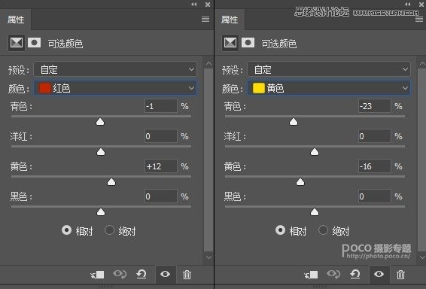Delete adjustment layer via right panel trash icon
This screenshot has width=426, height=289.
point(400,275)
